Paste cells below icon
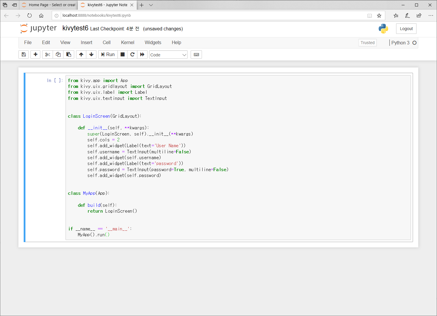This screenshot has height=316, width=437. click(69, 55)
